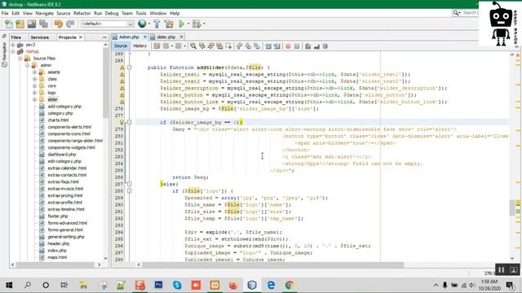Click the warning icon beside function addSlider

click(x=122, y=68)
